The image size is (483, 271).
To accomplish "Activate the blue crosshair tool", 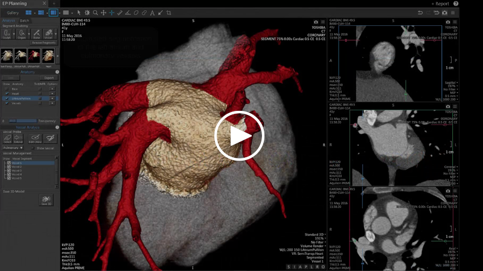I will (x=112, y=13).
